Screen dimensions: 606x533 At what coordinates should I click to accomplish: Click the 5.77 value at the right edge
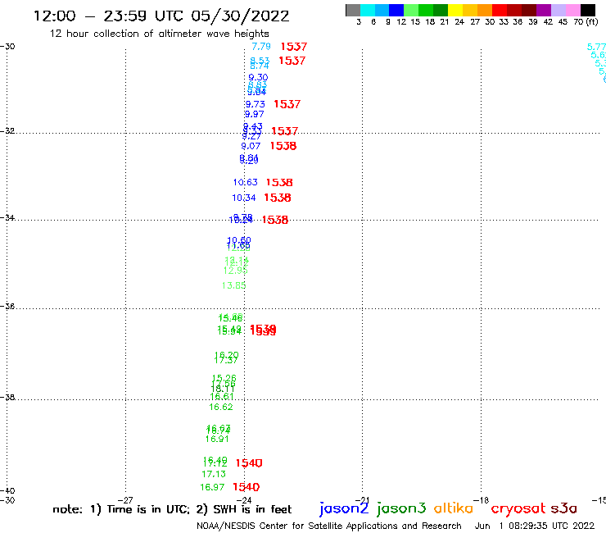click(x=596, y=48)
